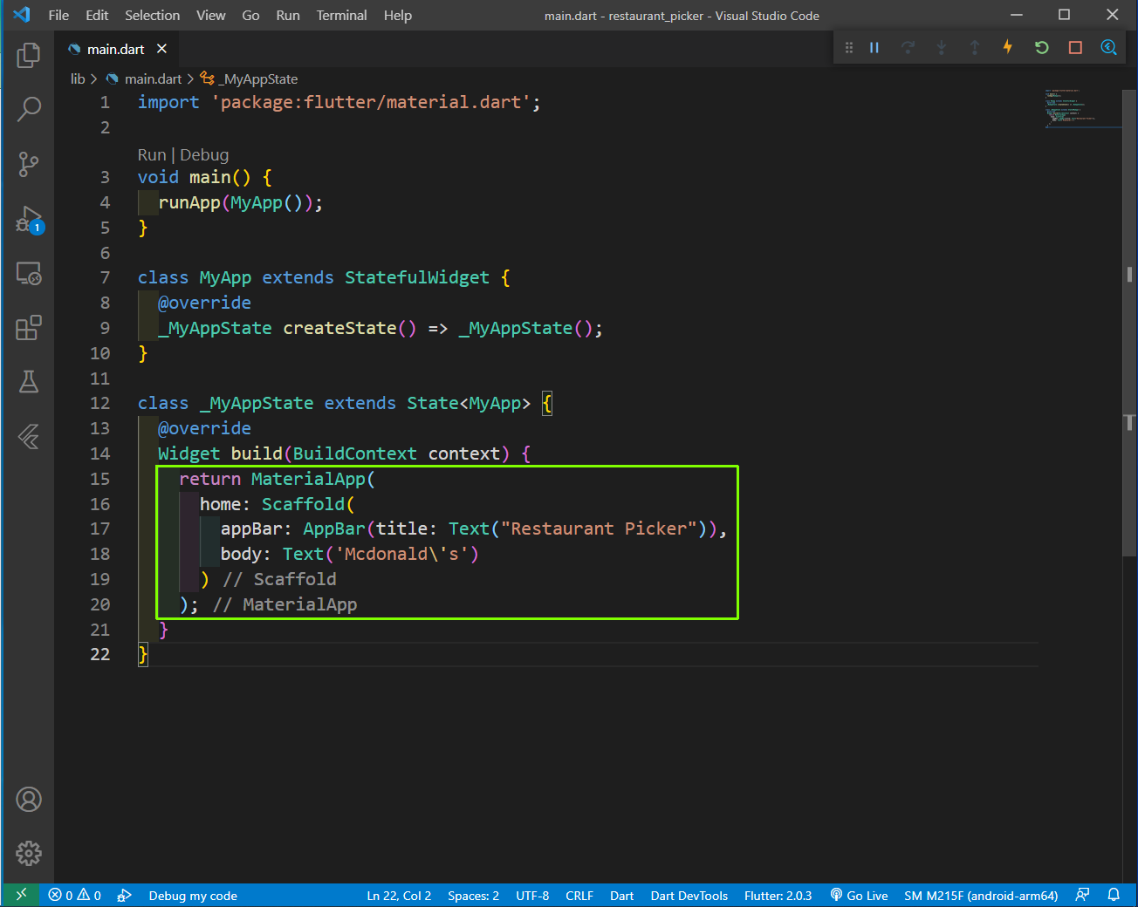Change language mode via Dart
Viewport: 1138px width, 907px height.
621,895
